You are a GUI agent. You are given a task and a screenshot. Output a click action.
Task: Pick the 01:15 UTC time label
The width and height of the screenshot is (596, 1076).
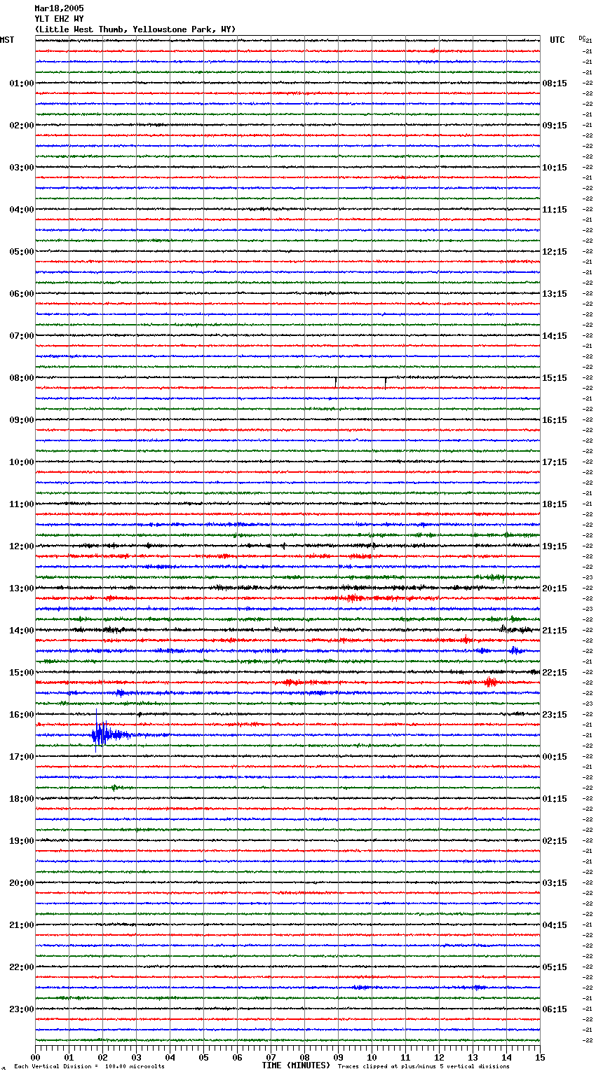point(555,799)
